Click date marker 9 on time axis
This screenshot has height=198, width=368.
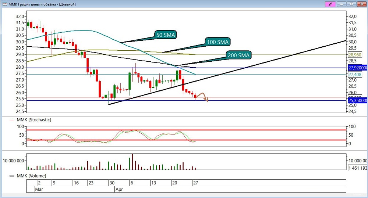click(x=54, y=183)
